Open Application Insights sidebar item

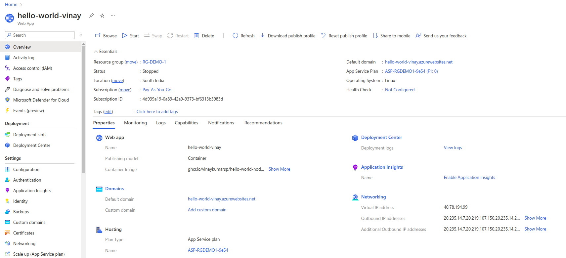click(x=40, y=191)
